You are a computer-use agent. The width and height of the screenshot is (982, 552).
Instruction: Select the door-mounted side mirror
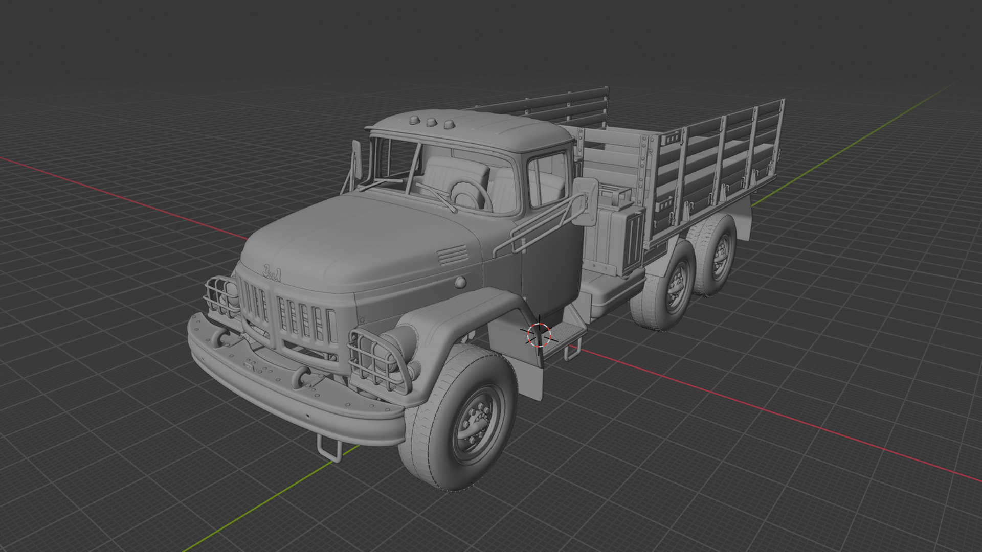pos(586,201)
